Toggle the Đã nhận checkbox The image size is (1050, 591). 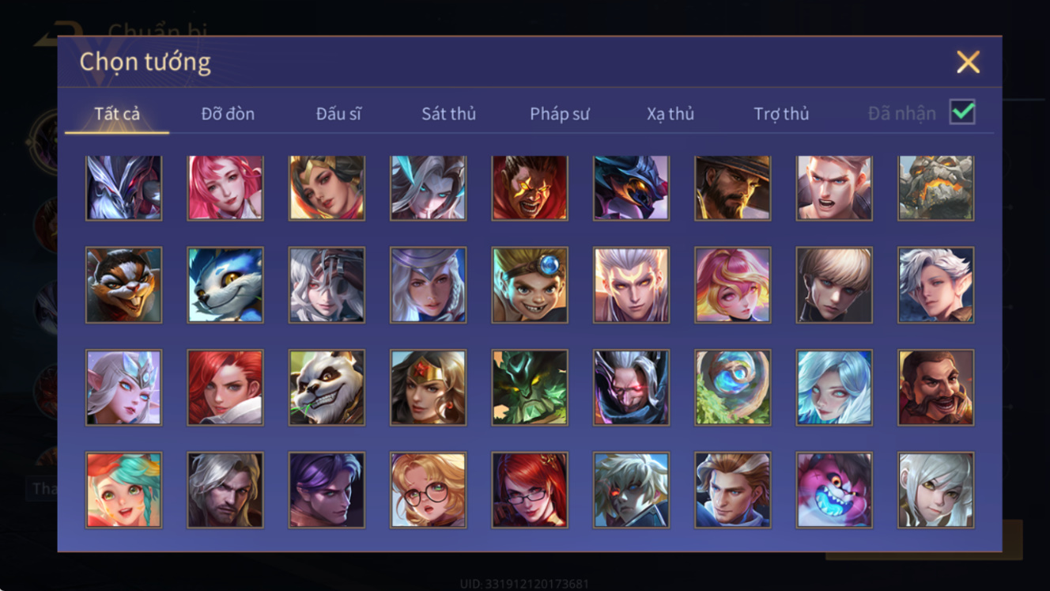(962, 112)
